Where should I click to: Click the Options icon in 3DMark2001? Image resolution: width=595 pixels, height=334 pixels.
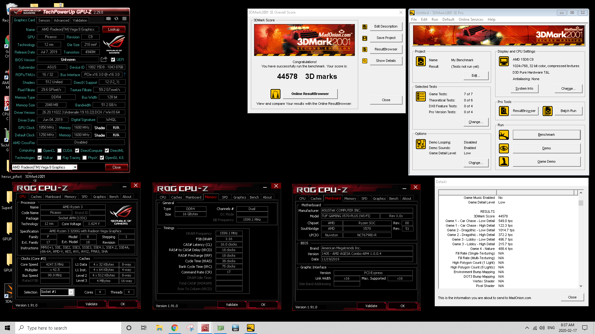pos(421,144)
